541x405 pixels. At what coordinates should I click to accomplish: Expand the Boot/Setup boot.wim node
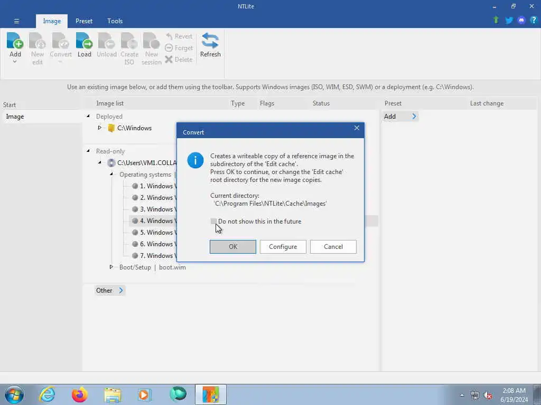(x=111, y=267)
